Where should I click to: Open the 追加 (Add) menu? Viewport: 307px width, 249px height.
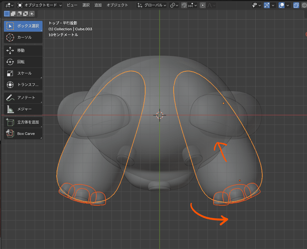[x=98, y=5]
